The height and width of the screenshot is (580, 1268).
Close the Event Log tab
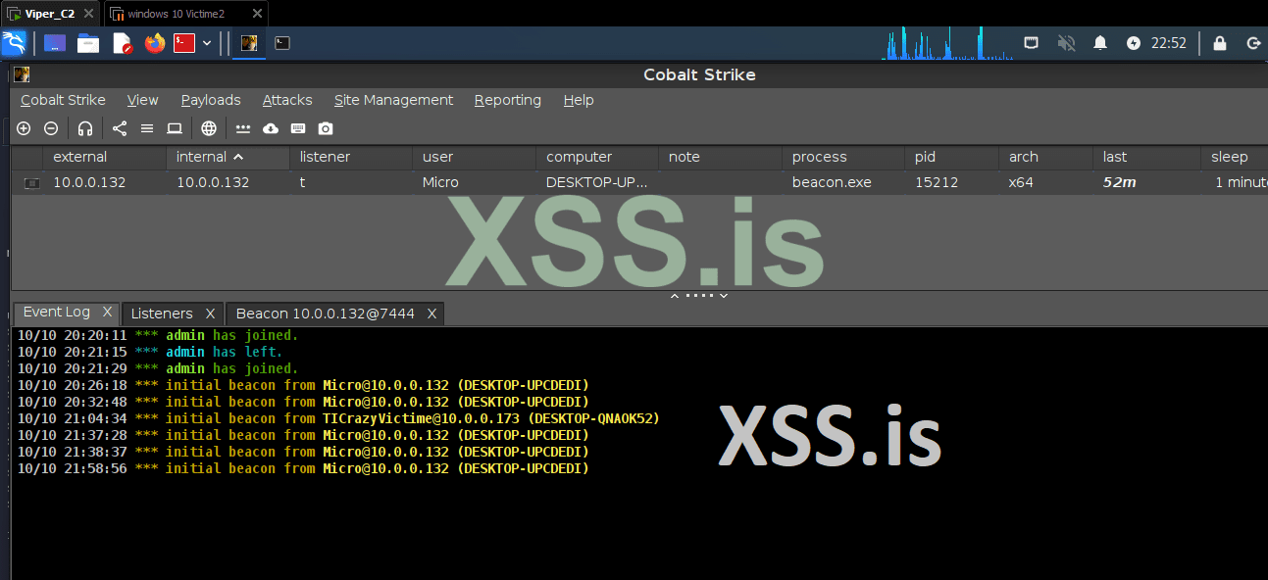(107, 314)
